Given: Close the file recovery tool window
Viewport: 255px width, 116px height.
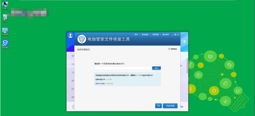Looking at the screenshot, I should point(178,35).
